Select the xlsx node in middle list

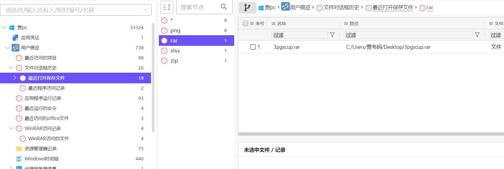196,50
